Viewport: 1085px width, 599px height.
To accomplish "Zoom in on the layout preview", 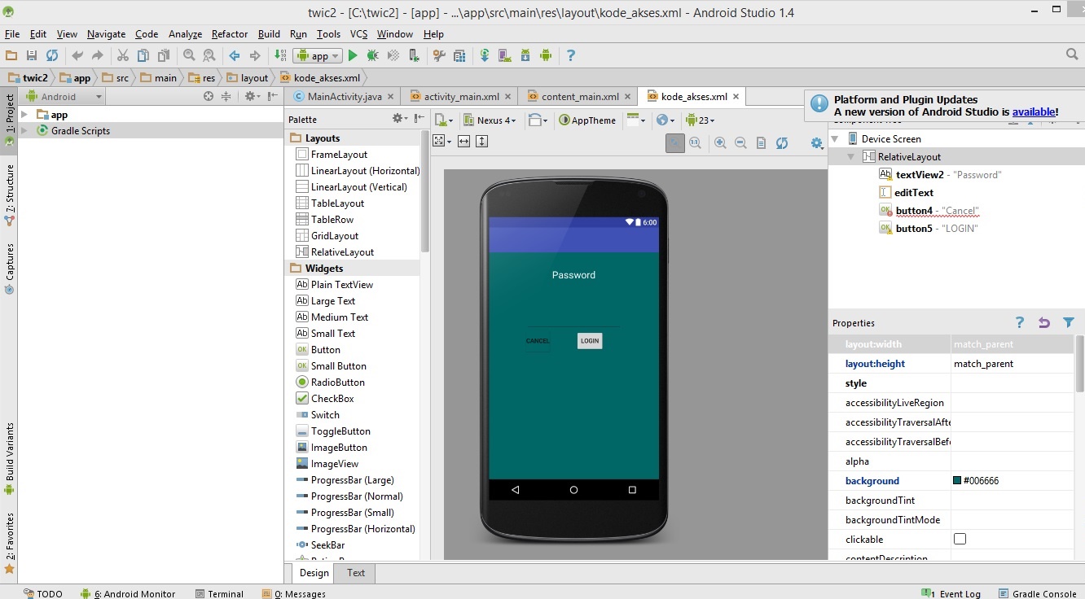I will pos(720,142).
